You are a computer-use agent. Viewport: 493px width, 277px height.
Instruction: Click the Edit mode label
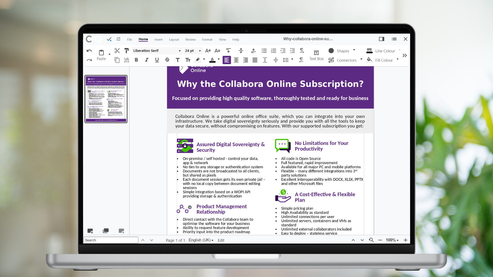tap(221, 240)
